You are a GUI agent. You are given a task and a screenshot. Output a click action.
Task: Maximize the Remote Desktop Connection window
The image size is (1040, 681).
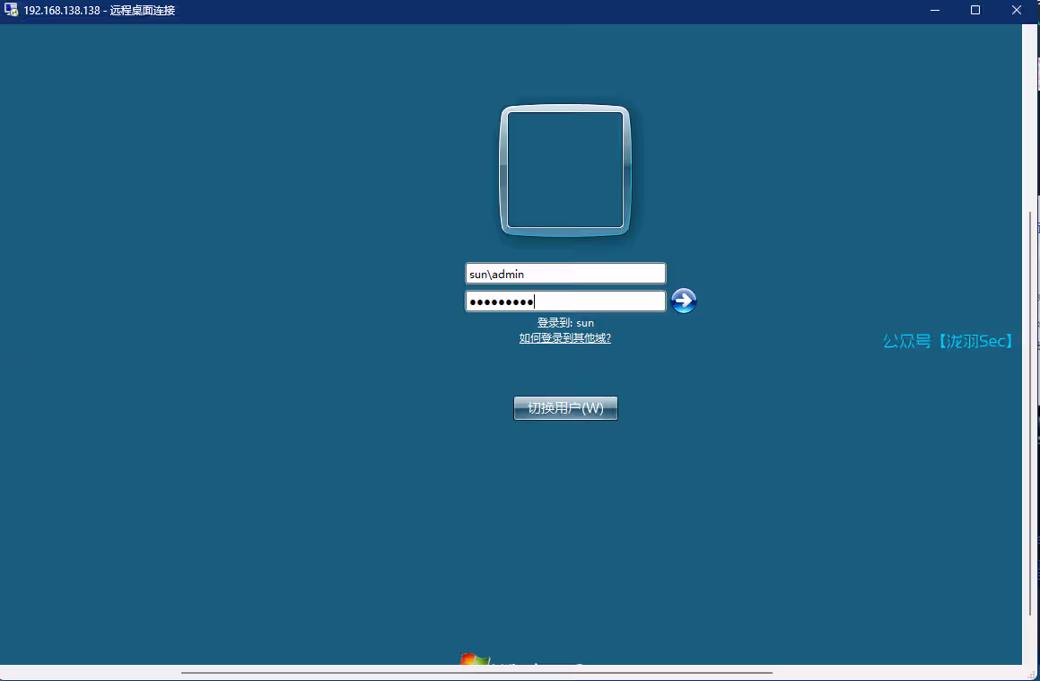point(975,11)
